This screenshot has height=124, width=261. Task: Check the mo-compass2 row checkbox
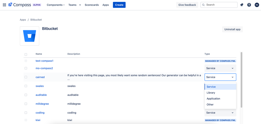(x=26, y=68)
